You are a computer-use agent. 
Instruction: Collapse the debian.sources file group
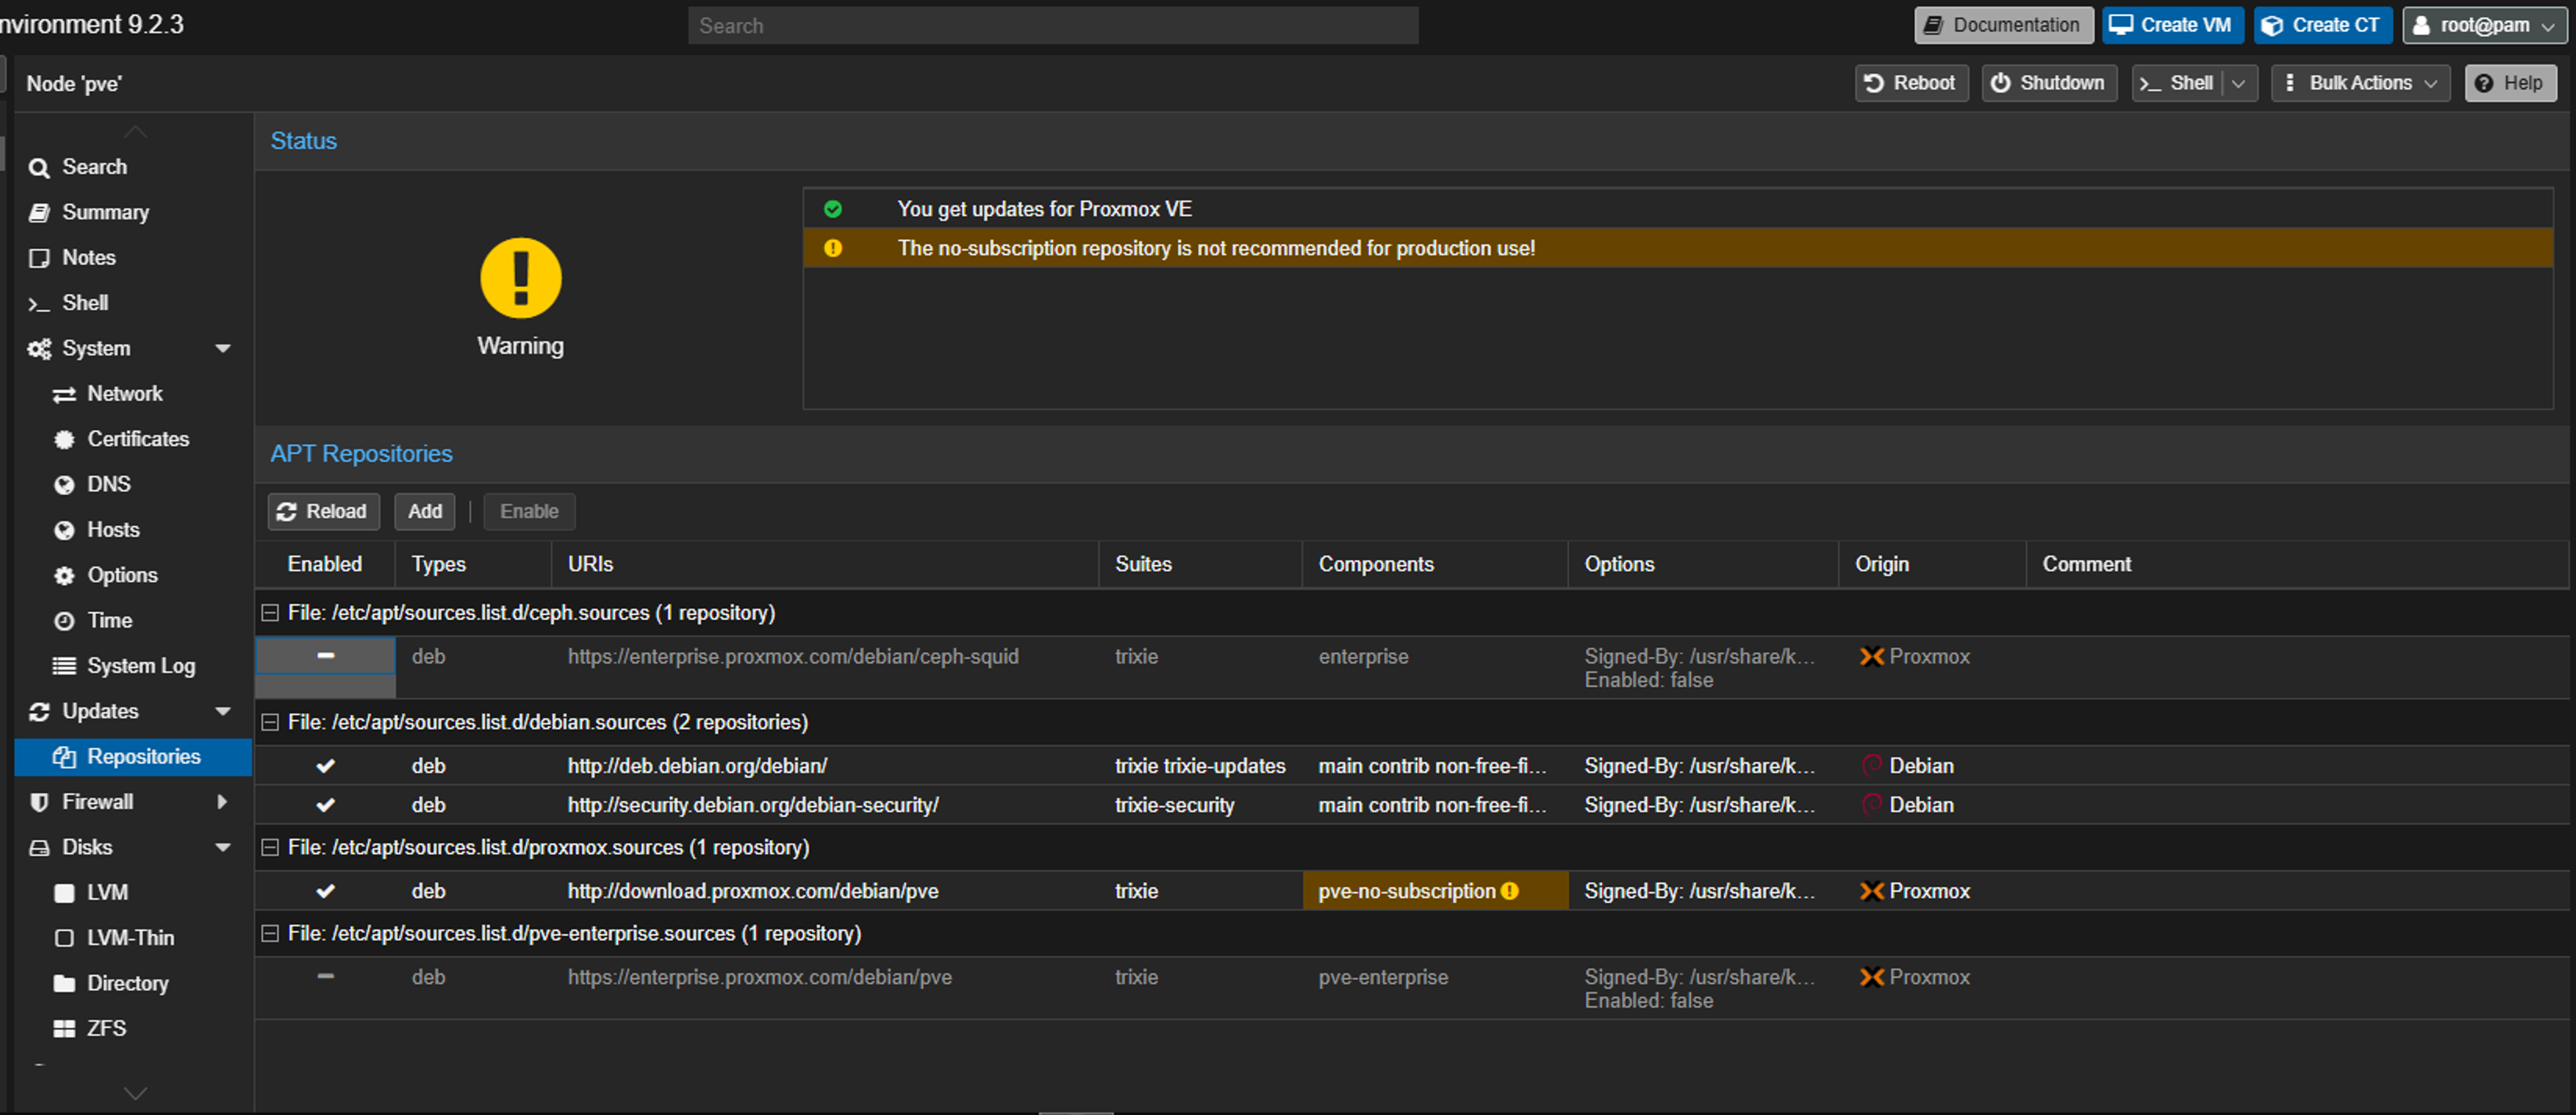coord(269,722)
